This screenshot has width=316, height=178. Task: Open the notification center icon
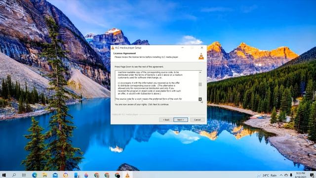(312, 175)
